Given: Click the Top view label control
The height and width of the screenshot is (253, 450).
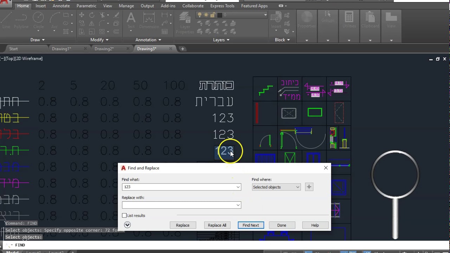Looking at the screenshot, I should [10, 59].
